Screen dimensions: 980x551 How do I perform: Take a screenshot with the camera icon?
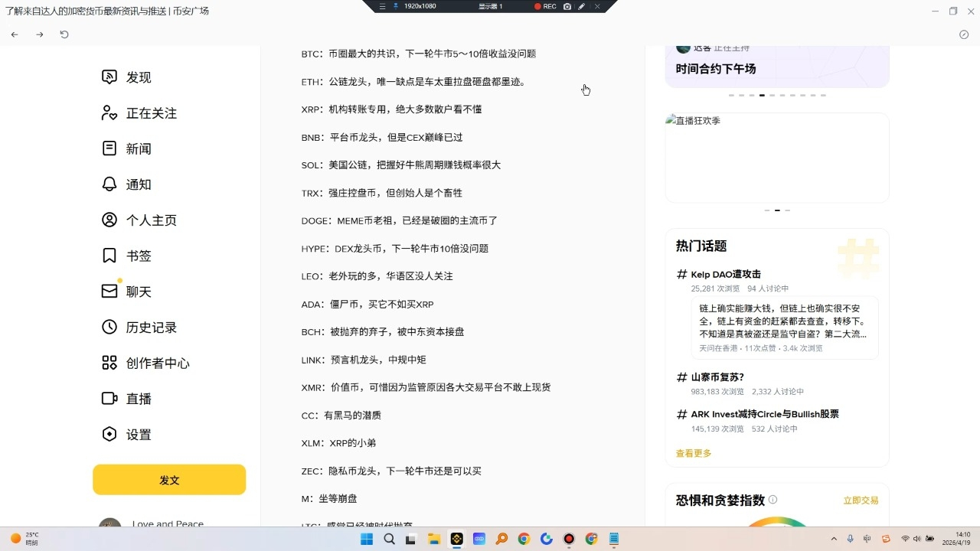[567, 6]
